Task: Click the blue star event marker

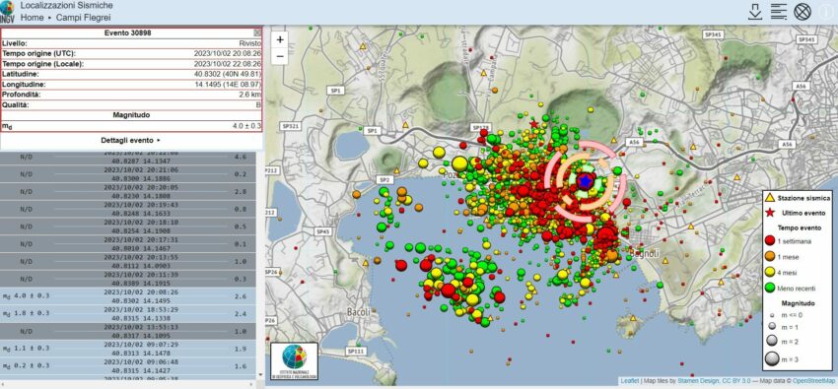Action: tap(585, 181)
